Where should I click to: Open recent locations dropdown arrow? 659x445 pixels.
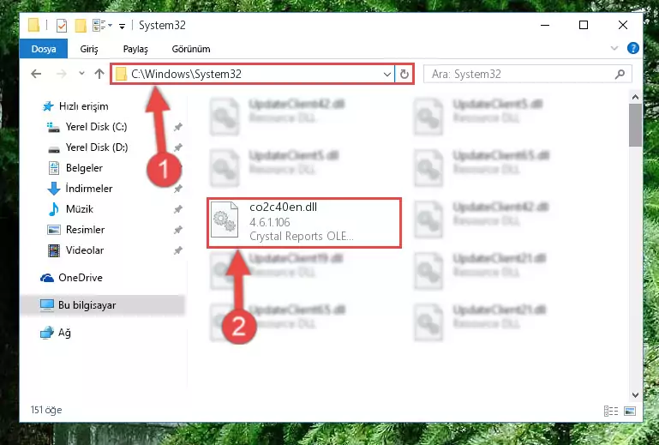[x=81, y=74]
